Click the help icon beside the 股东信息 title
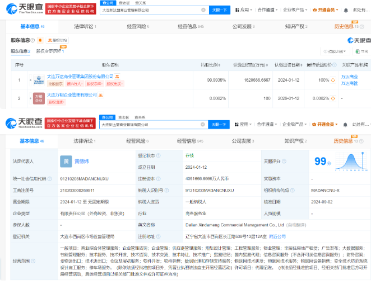Screen dimensions: 371x285 tap(33, 40)
